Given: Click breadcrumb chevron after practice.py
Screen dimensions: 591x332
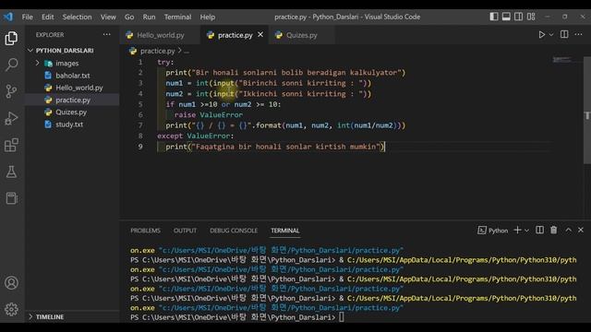Looking at the screenshot, I should (180, 51).
